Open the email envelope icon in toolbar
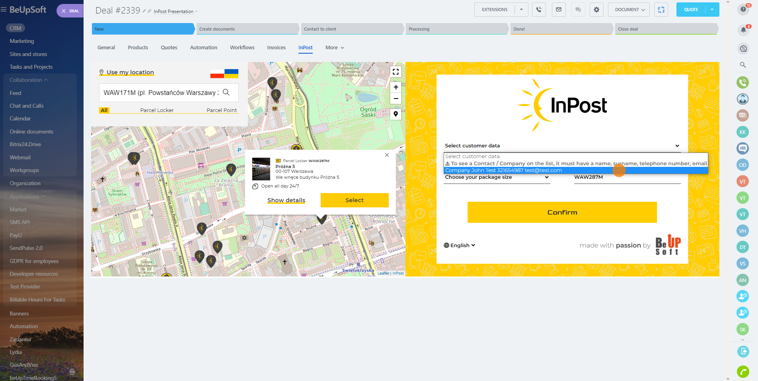The width and height of the screenshot is (758, 381). coord(559,10)
